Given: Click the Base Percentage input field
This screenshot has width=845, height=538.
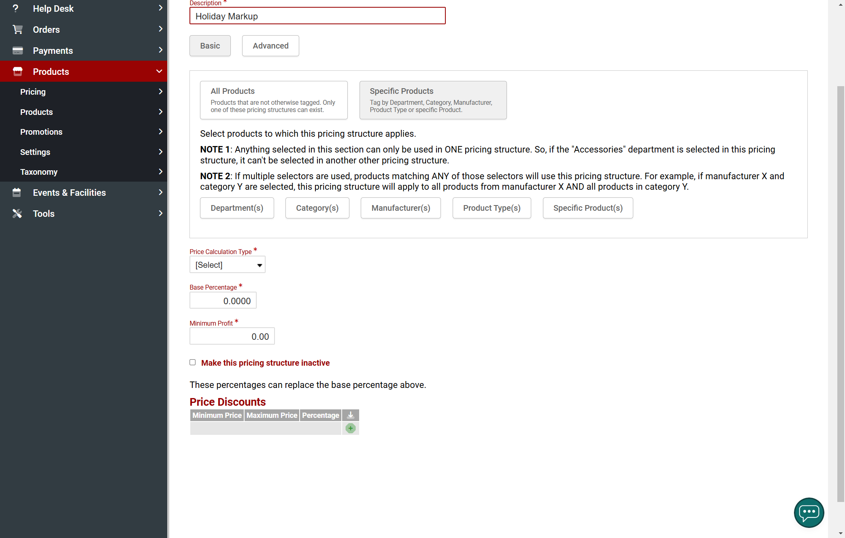Looking at the screenshot, I should click(223, 301).
